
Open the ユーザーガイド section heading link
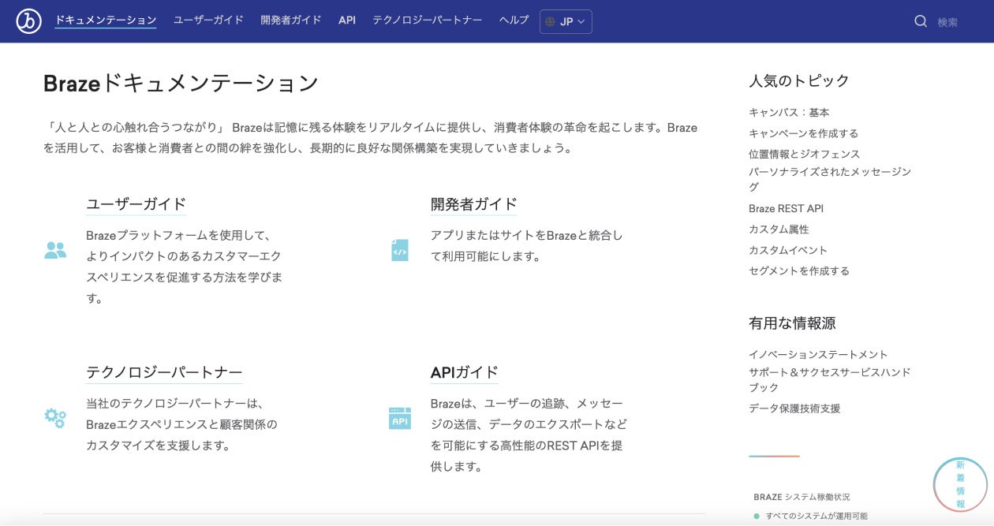coord(136,204)
